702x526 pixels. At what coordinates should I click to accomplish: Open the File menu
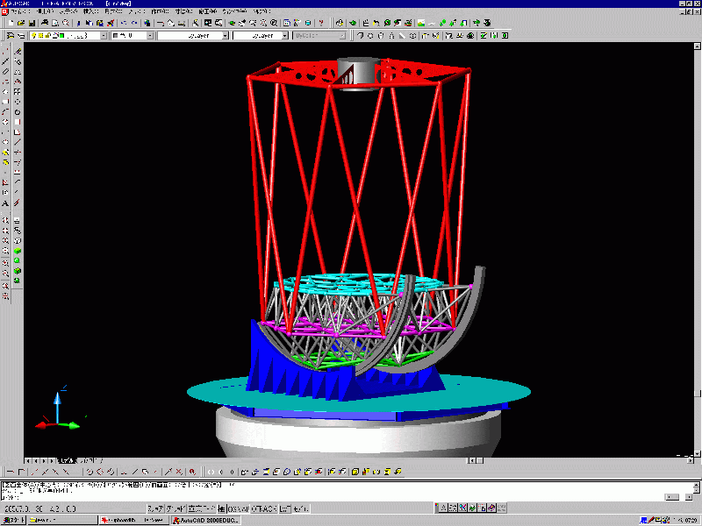pyautogui.click(x=19, y=11)
